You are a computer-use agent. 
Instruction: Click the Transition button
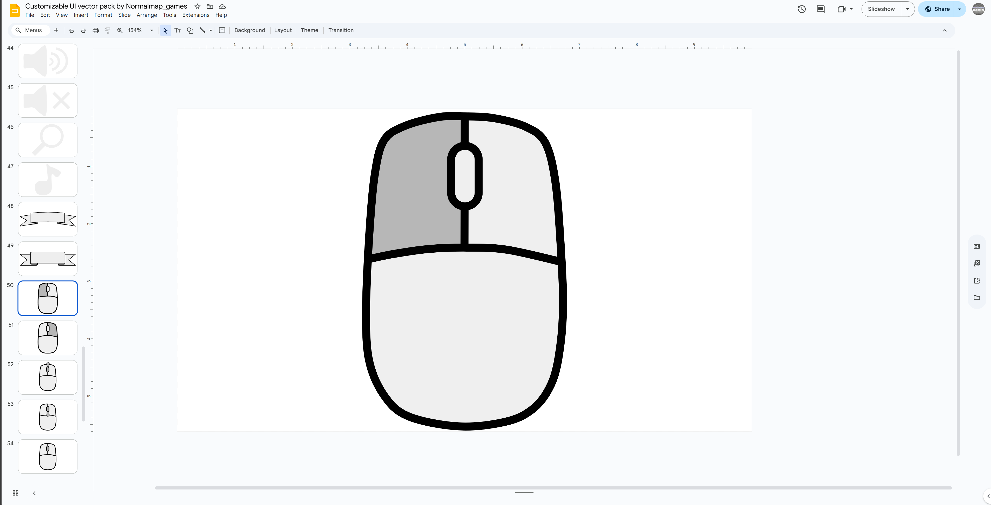click(341, 30)
